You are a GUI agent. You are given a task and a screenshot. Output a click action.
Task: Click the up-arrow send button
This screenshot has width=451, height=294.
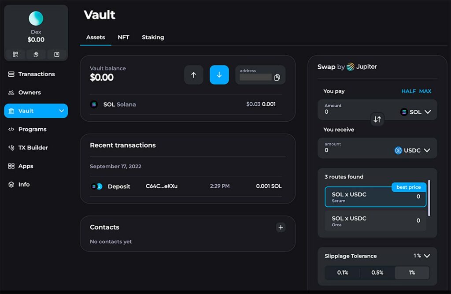pos(193,75)
